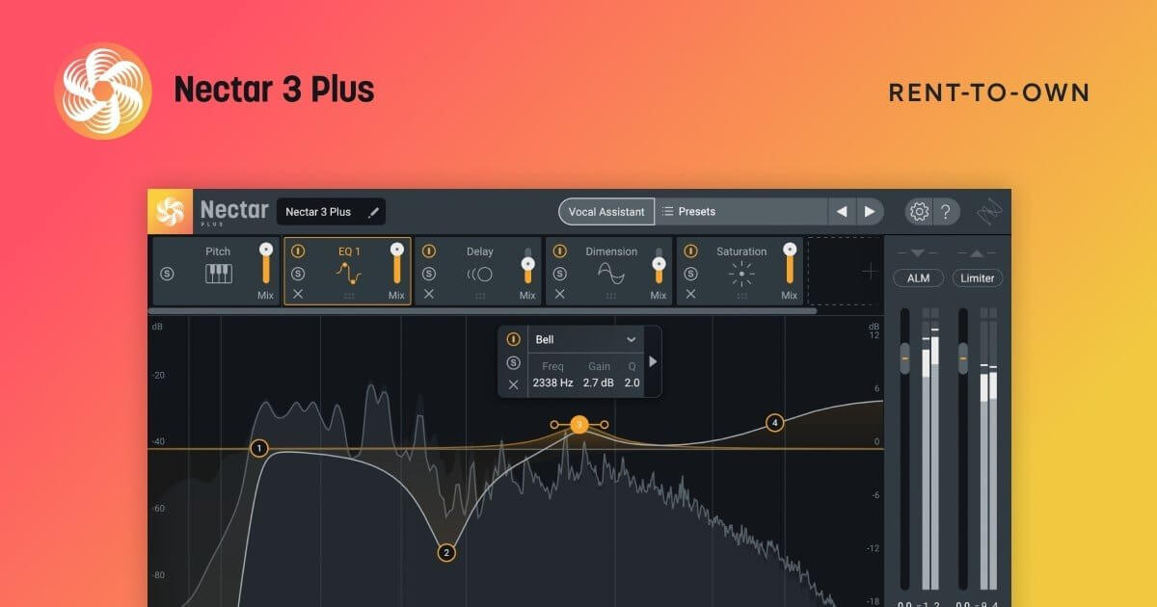
Task: Enable the EQ 1 power toggle
Action: click(296, 251)
